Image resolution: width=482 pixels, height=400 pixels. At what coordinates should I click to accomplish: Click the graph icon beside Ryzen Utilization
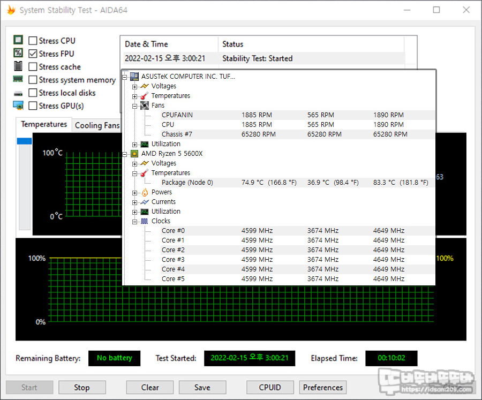(144, 212)
